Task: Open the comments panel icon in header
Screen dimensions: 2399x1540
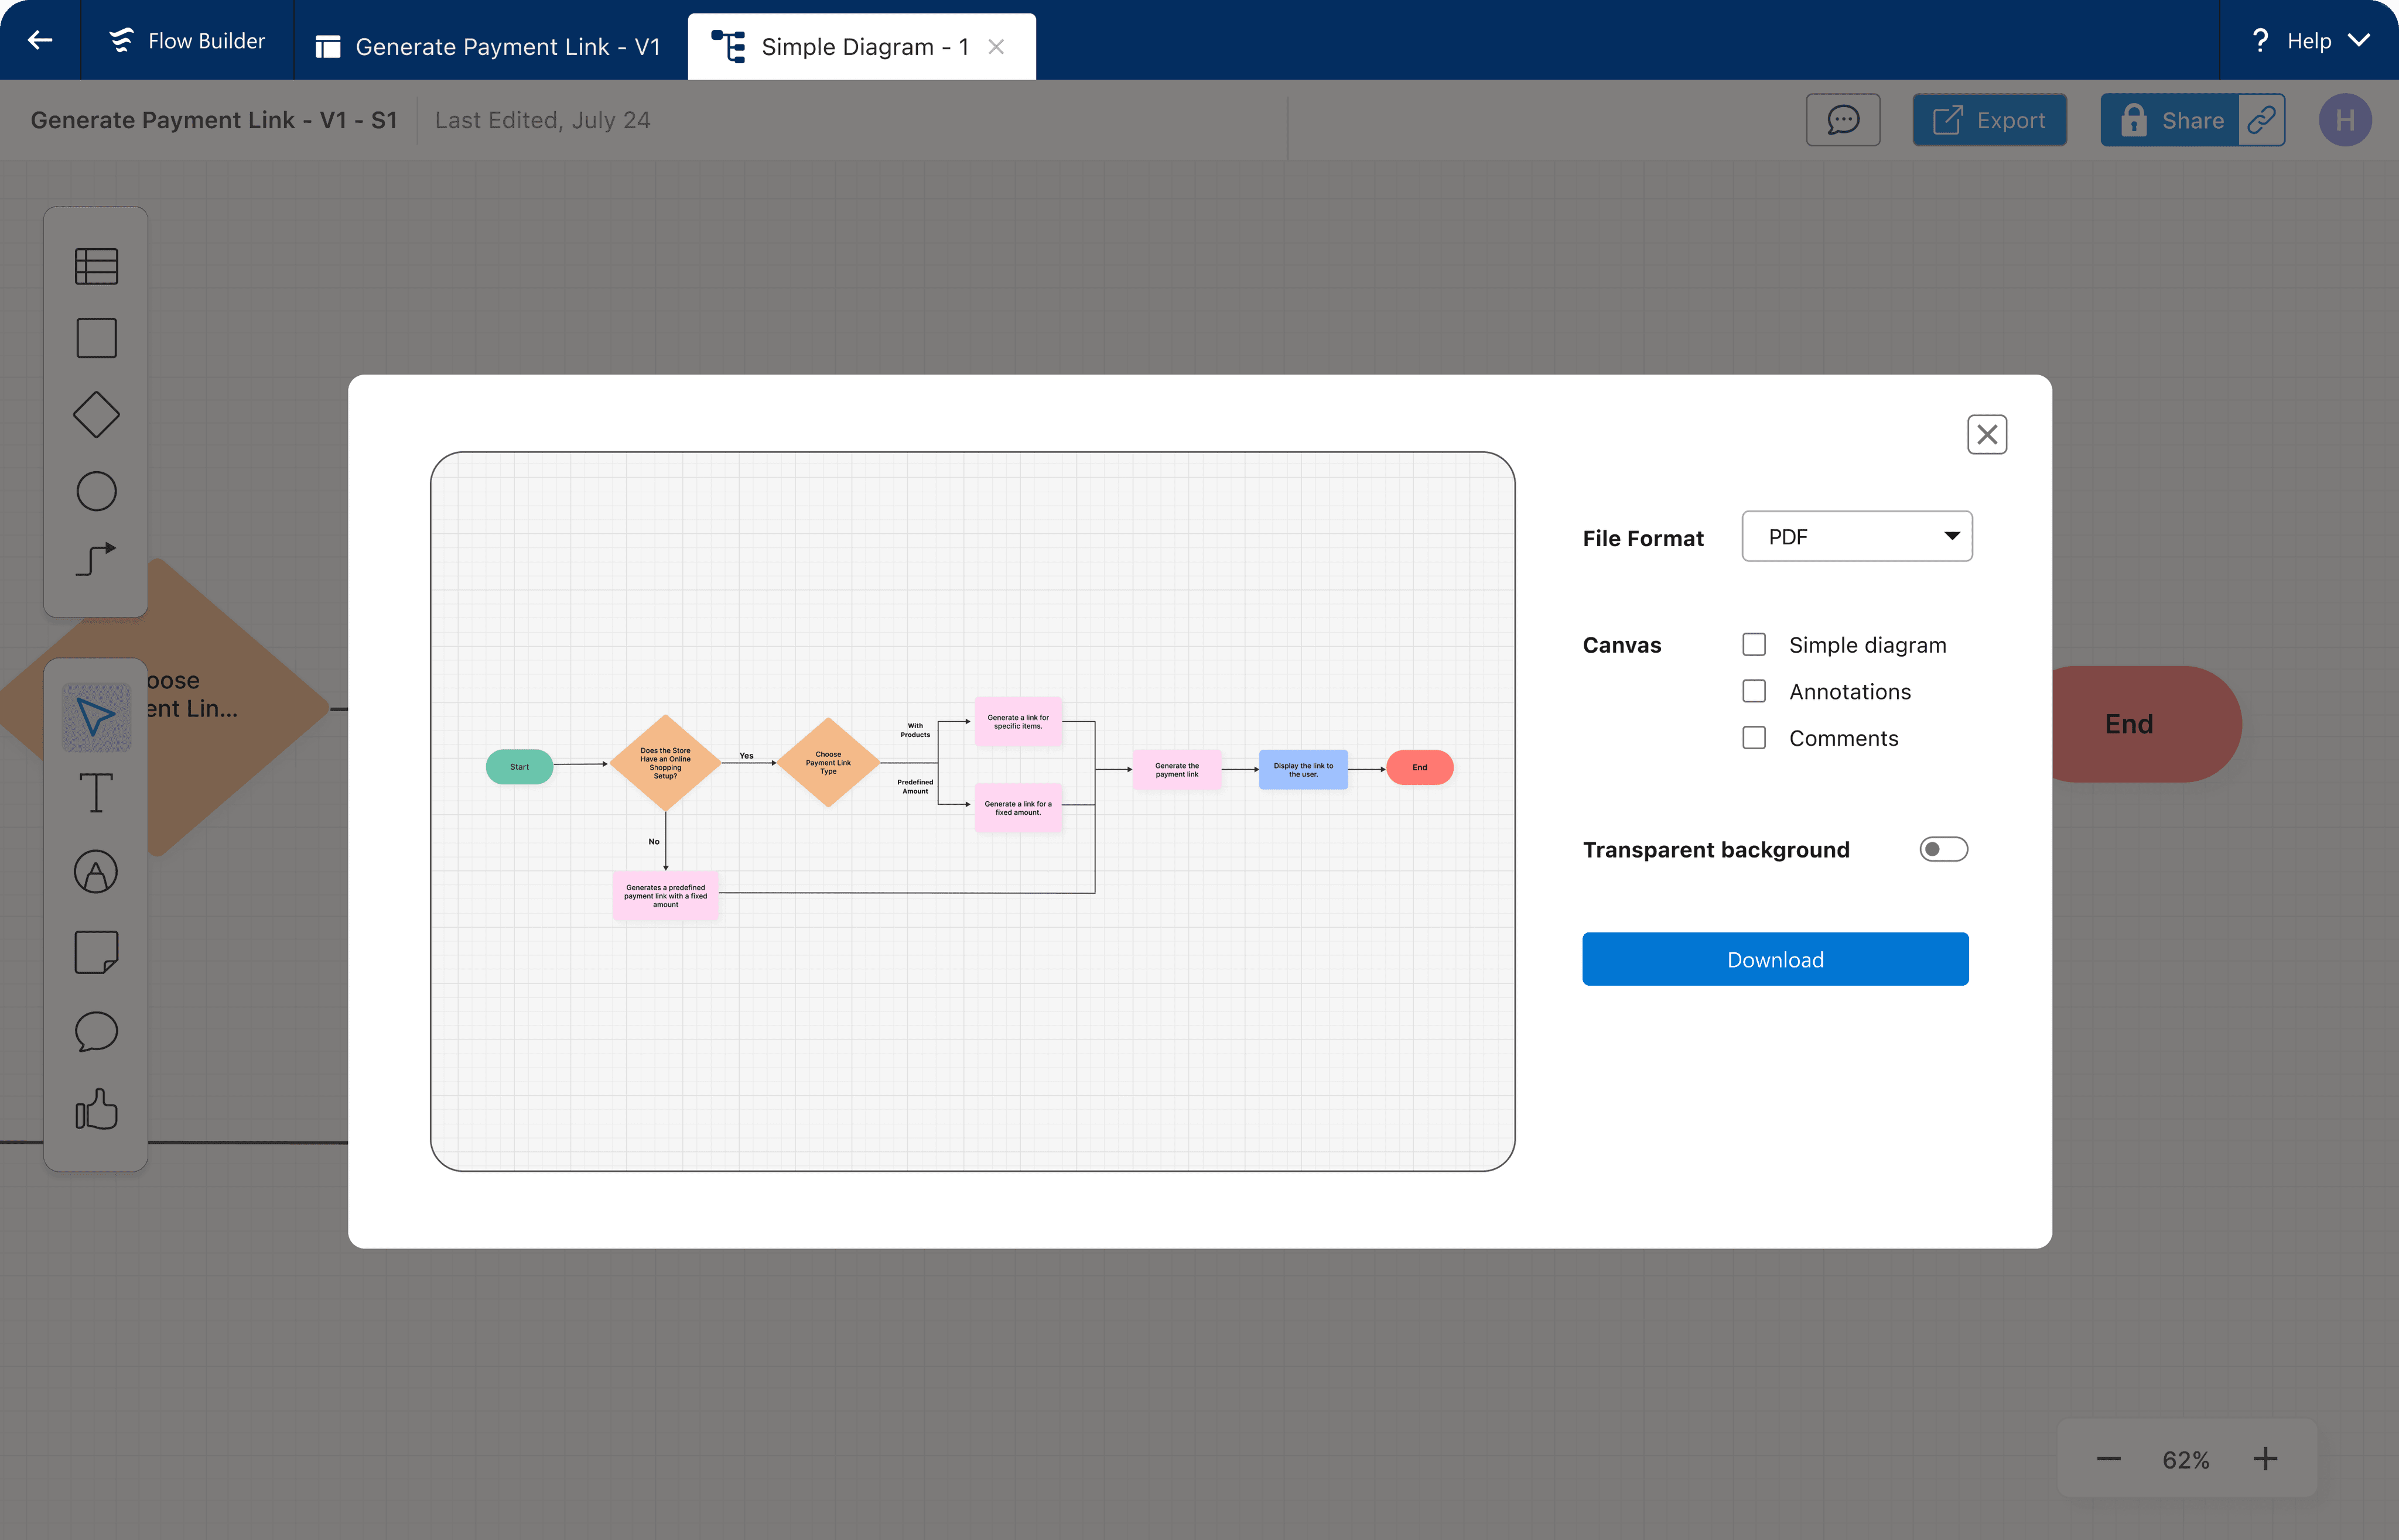Action: coord(1843,120)
